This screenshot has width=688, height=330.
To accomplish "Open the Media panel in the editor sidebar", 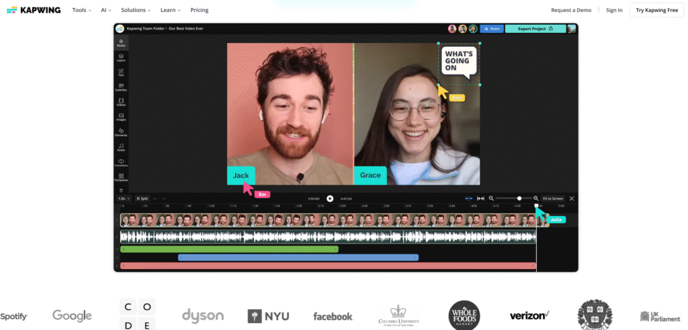I will pos(121,43).
